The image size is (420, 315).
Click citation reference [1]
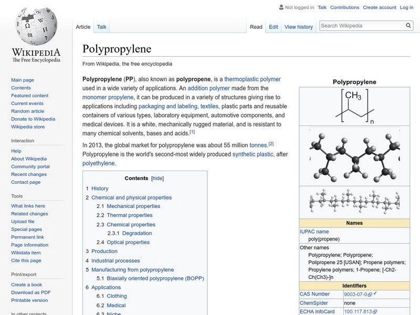click(x=192, y=132)
